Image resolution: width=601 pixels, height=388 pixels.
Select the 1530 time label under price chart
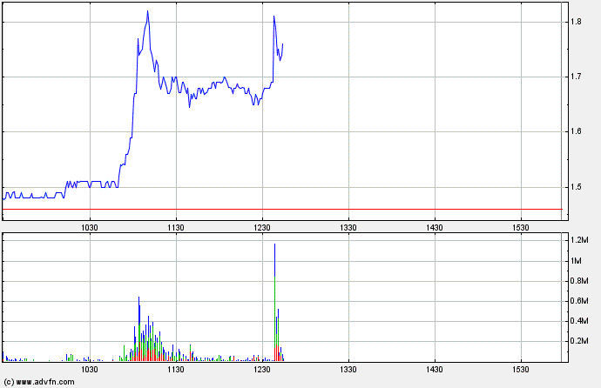520,227
